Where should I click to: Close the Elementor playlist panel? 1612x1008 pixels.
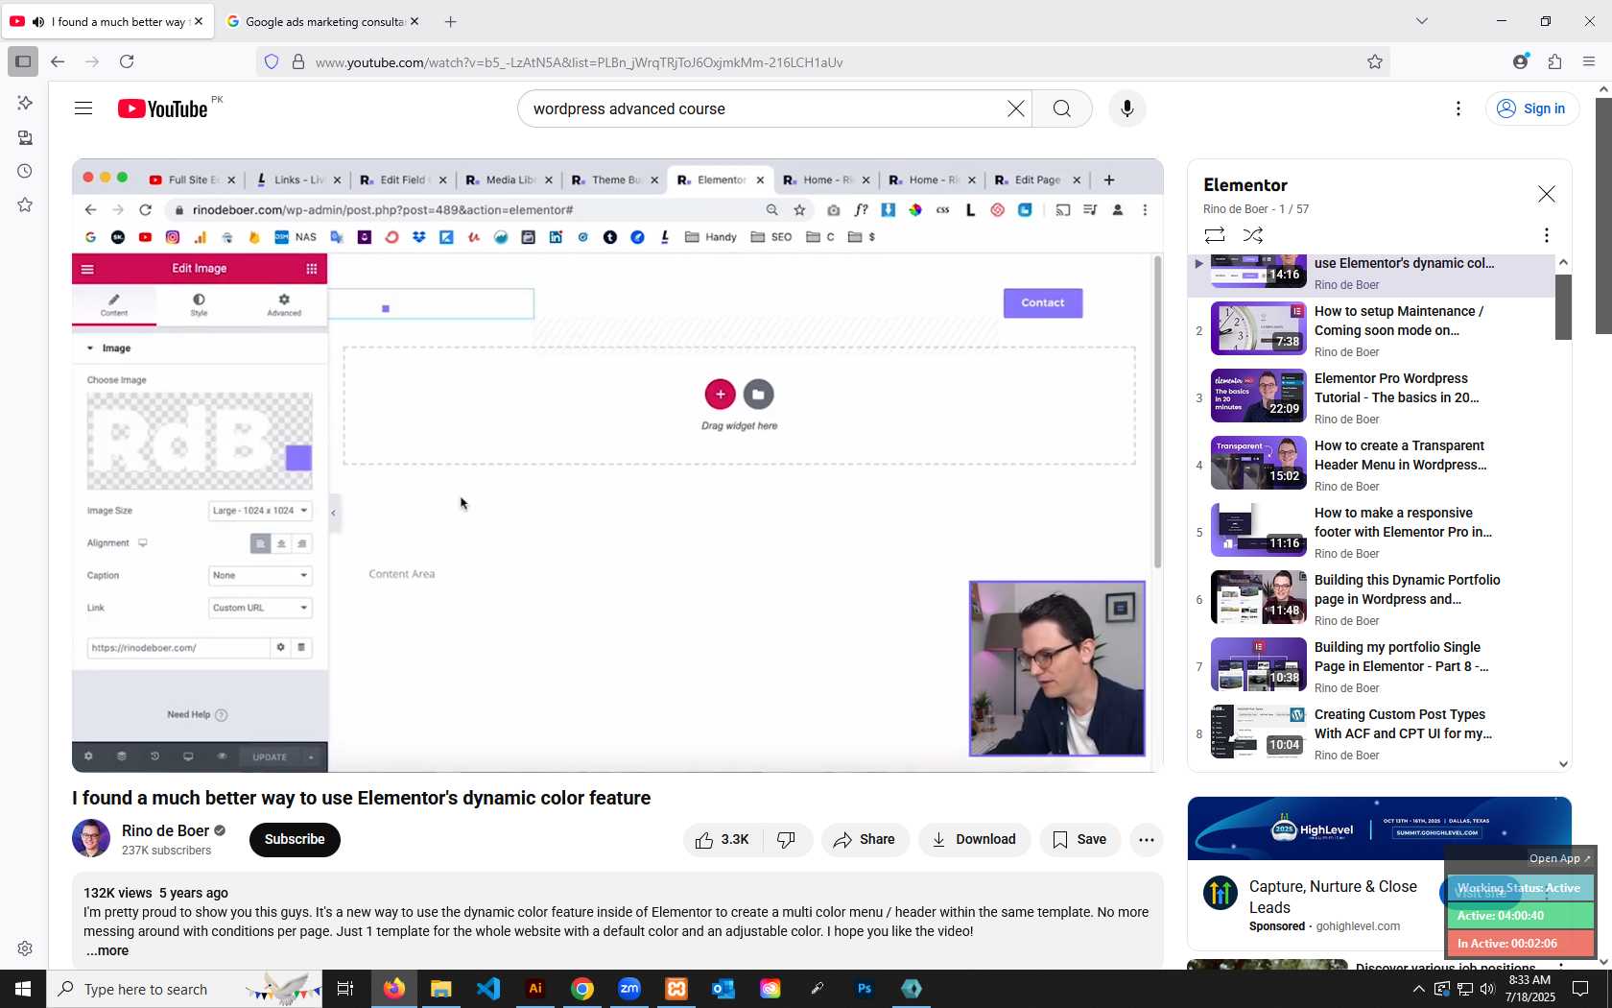tap(1546, 194)
